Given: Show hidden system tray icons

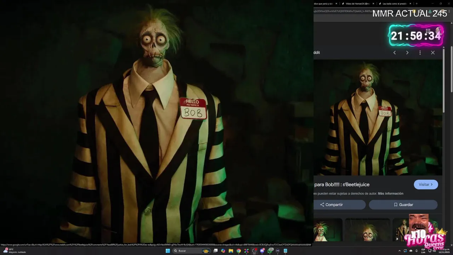Looking at the screenshot, I should pyautogui.click(x=400, y=251).
